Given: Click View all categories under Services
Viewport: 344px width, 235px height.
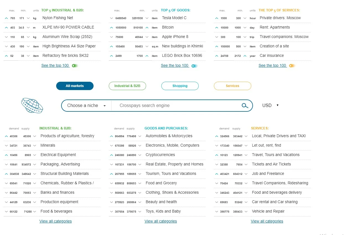Looking at the screenshot, I should [x=267, y=221].
